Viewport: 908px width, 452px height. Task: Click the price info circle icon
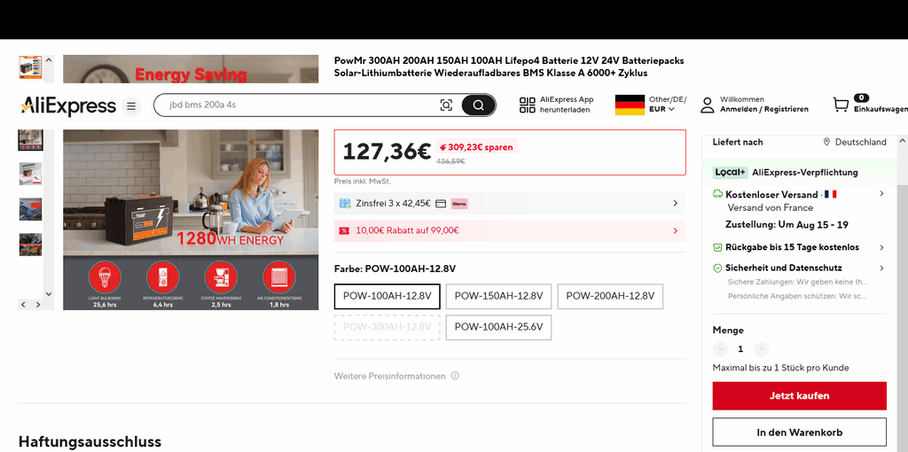(x=455, y=376)
